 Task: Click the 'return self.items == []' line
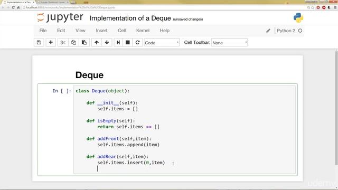coord(128,127)
